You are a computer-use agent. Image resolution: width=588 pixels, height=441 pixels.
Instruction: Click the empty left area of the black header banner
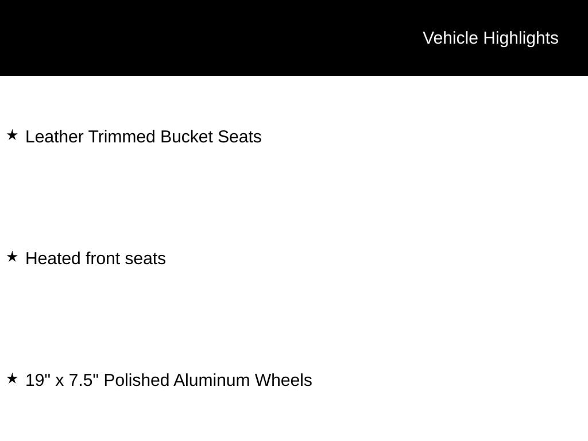188,37
